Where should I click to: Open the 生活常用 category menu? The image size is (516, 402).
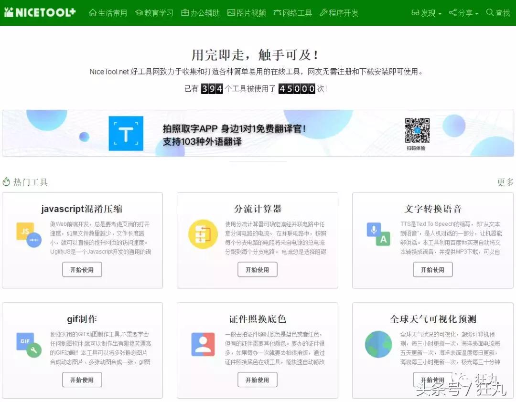(x=108, y=13)
